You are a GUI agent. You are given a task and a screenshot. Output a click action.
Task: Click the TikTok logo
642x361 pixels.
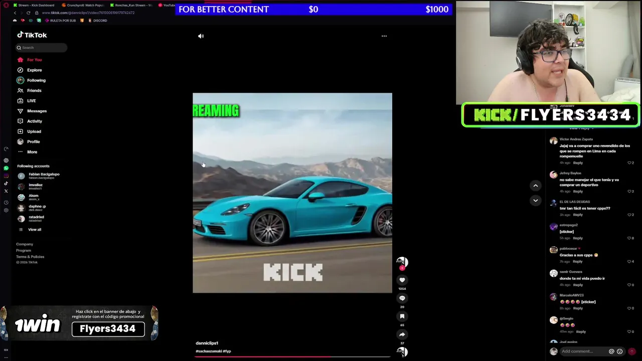click(32, 35)
